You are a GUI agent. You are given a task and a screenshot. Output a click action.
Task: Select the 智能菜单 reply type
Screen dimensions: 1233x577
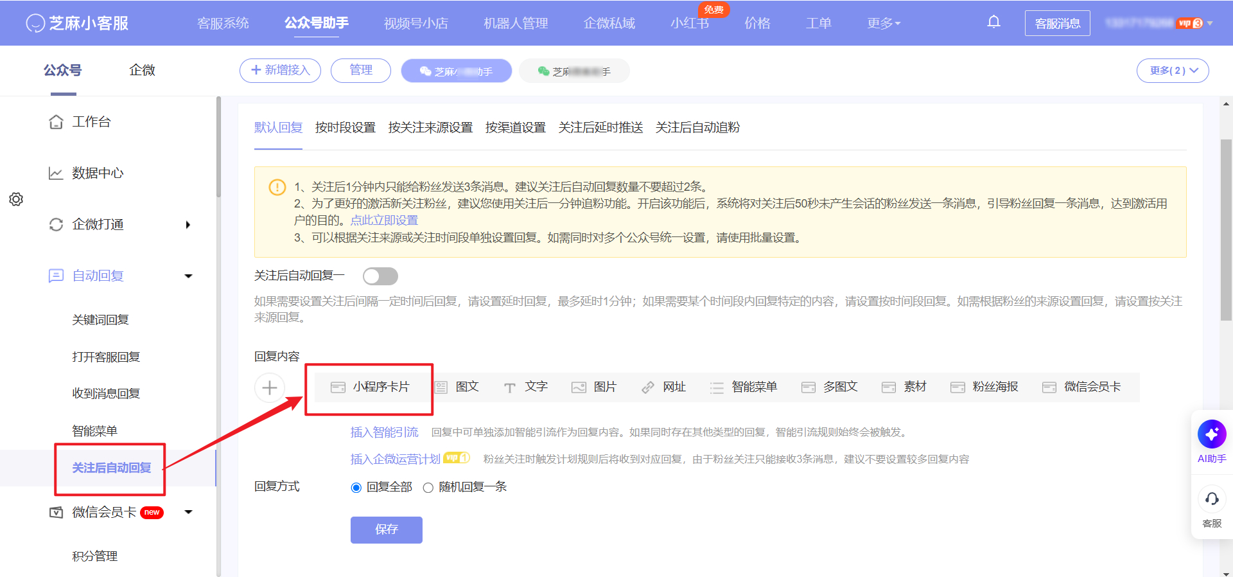(x=744, y=387)
